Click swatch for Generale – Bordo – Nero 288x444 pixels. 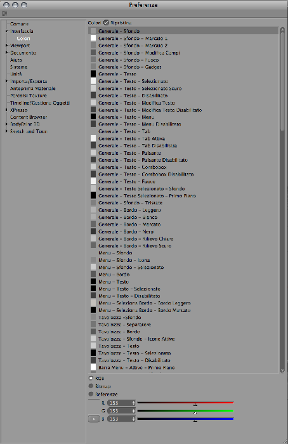pyautogui.click(x=93, y=232)
